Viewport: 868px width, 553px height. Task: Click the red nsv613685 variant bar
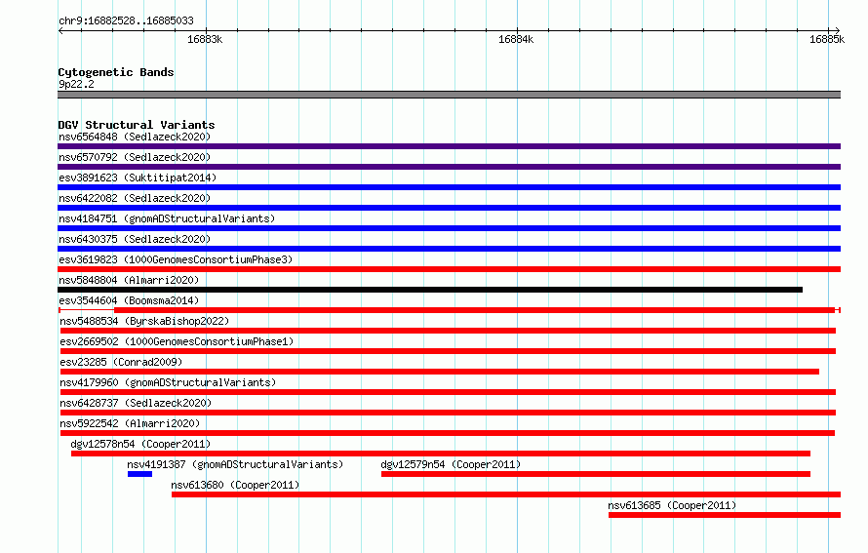[725, 515]
